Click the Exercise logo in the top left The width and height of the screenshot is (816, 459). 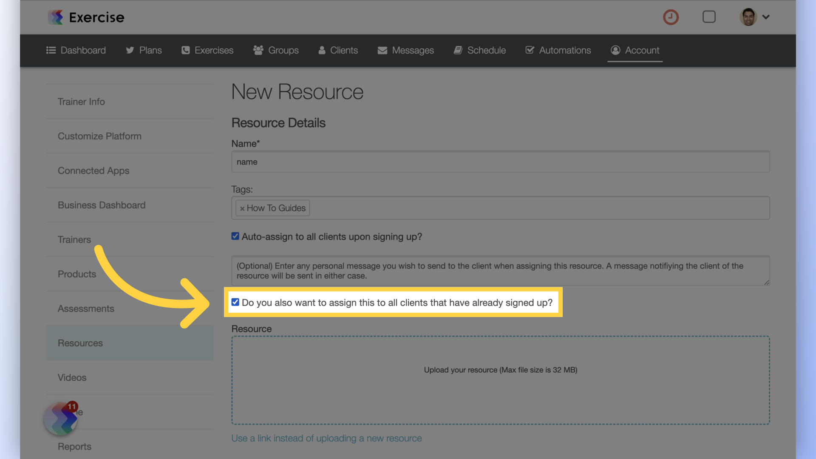[85, 17]
